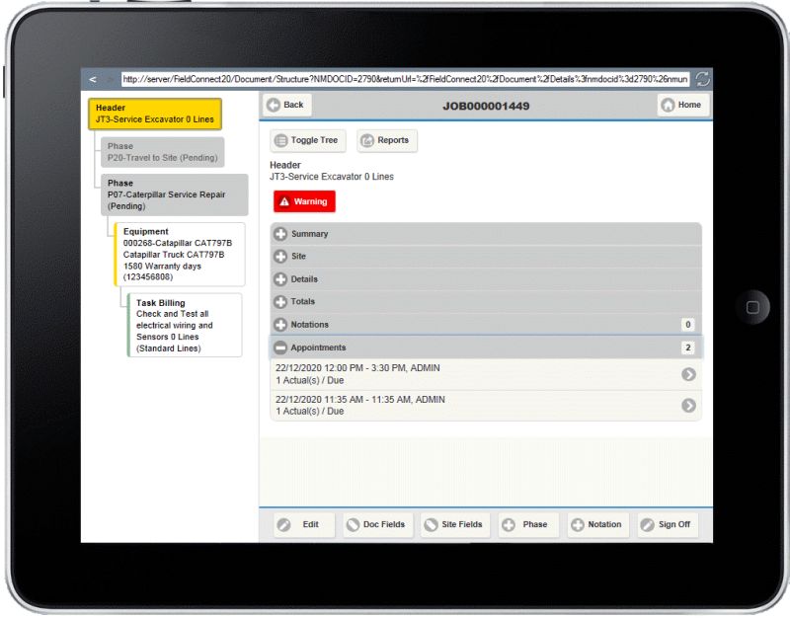Expand the Notations section

(x=486, y=325)
